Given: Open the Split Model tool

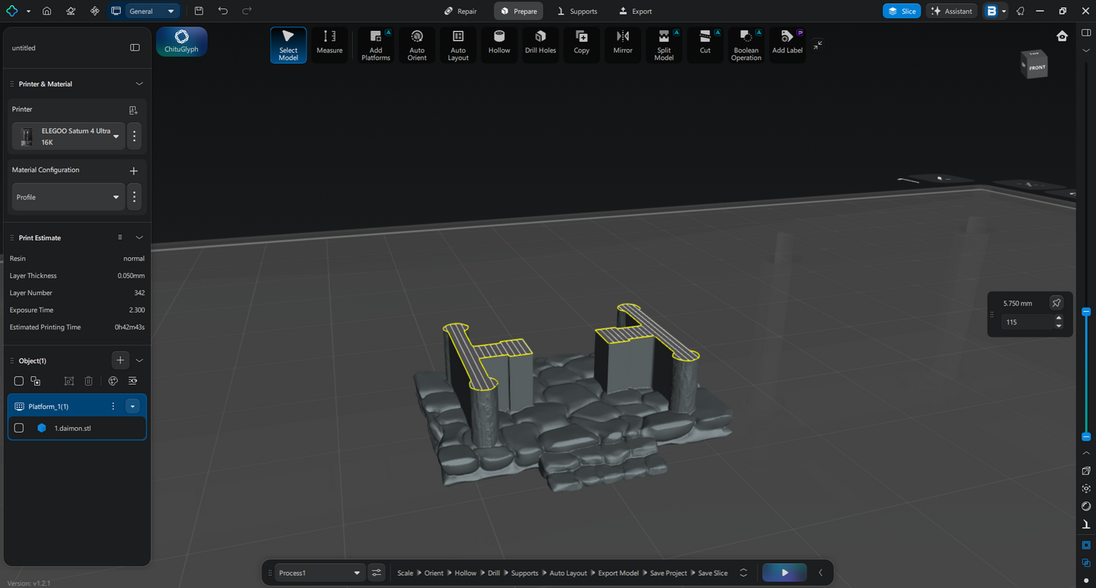Looking at the screenshot, I should pos(664,46).
